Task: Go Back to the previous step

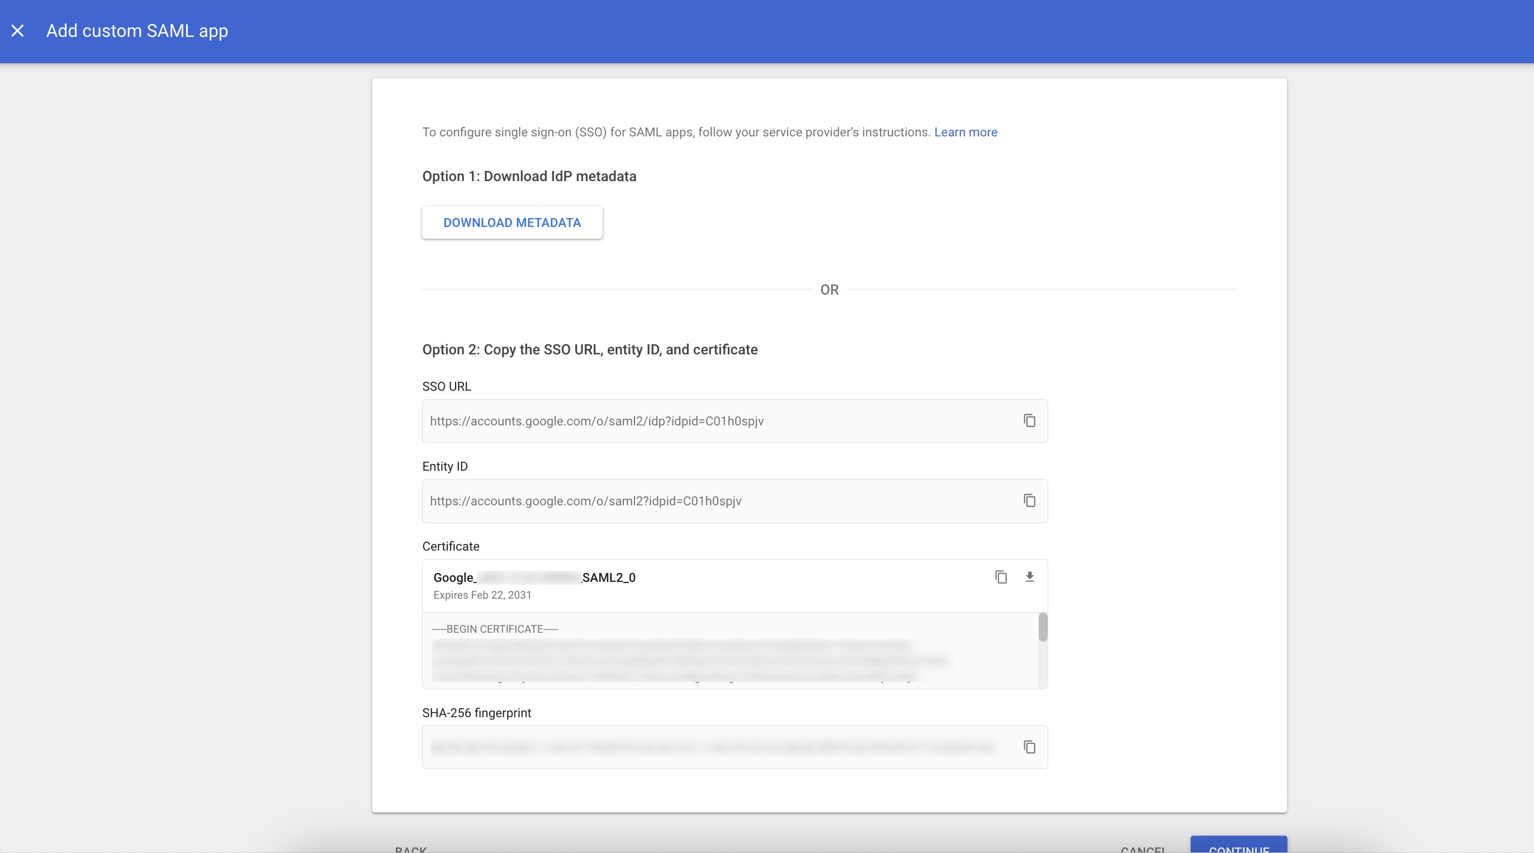Action: [410, 848]
